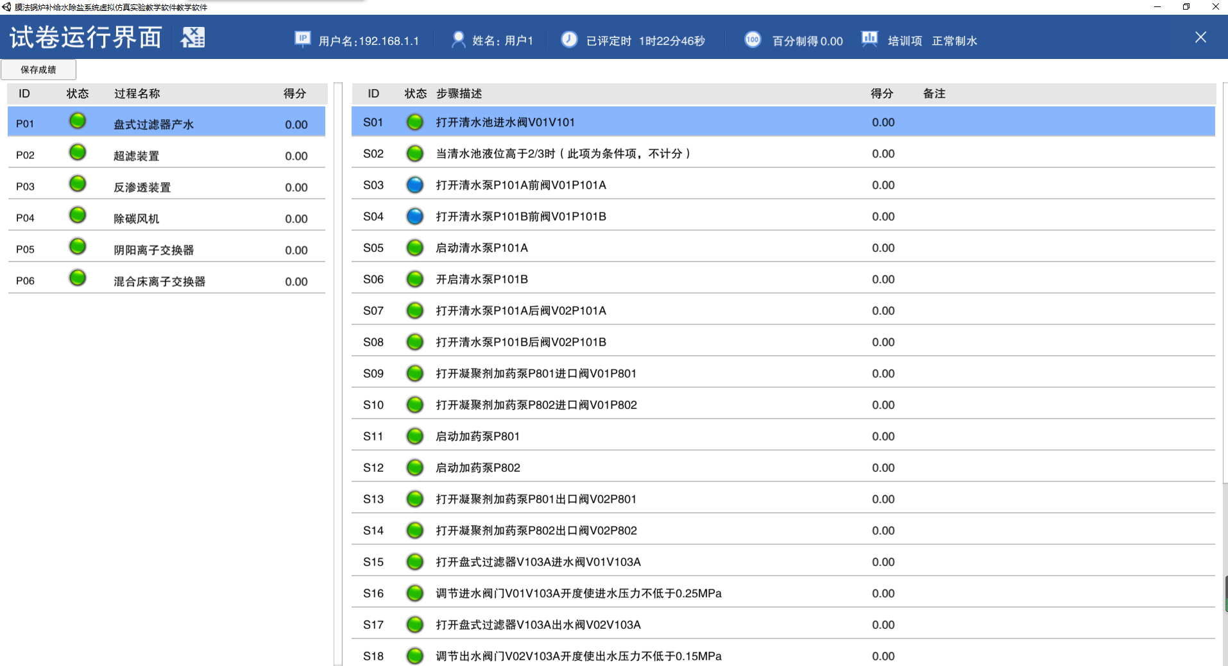This screenshot has width=1228, height=666.
Task: Click the green status light of step S02
Action: point(415,153)
